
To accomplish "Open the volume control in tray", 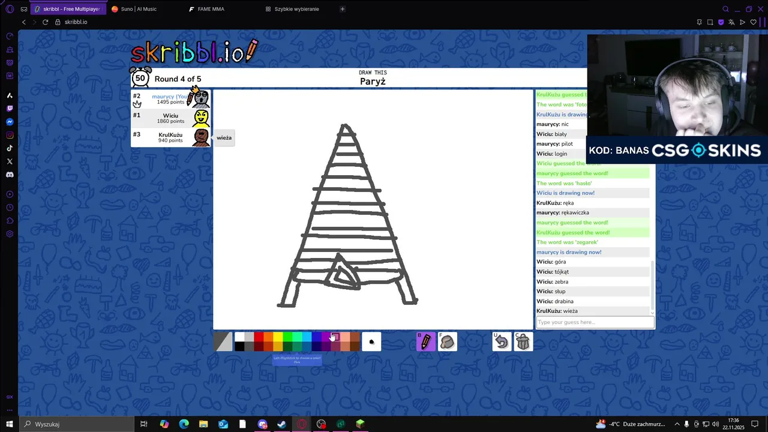I will point(715,424).
